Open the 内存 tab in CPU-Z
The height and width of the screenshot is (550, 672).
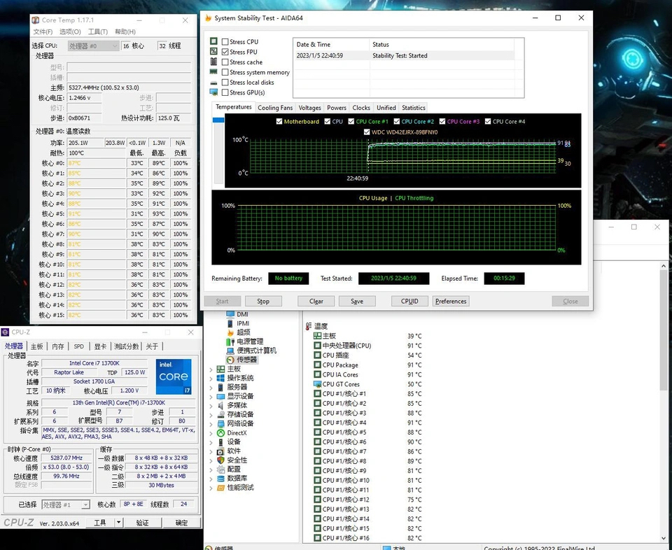tap(58, 346)
